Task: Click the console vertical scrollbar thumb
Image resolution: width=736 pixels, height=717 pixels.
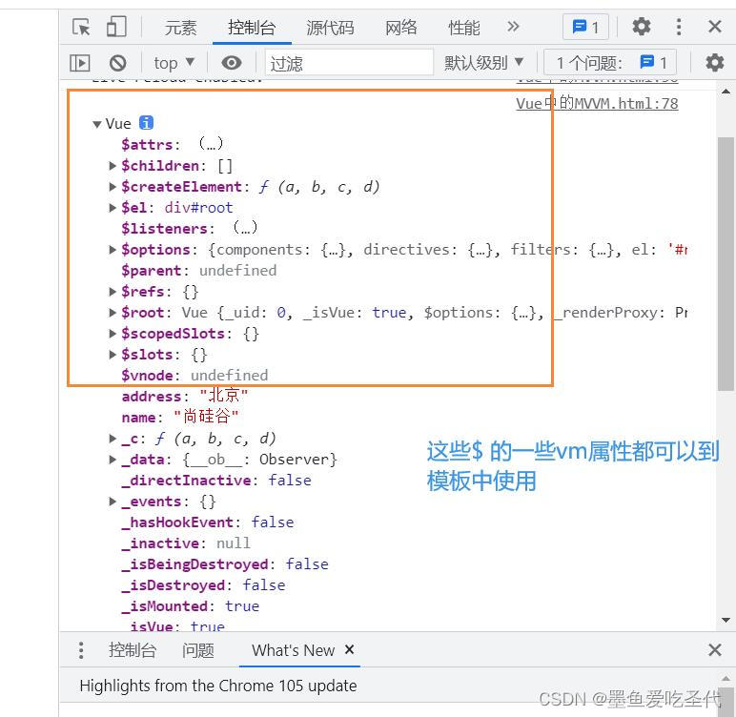Action: pos(726,263)
